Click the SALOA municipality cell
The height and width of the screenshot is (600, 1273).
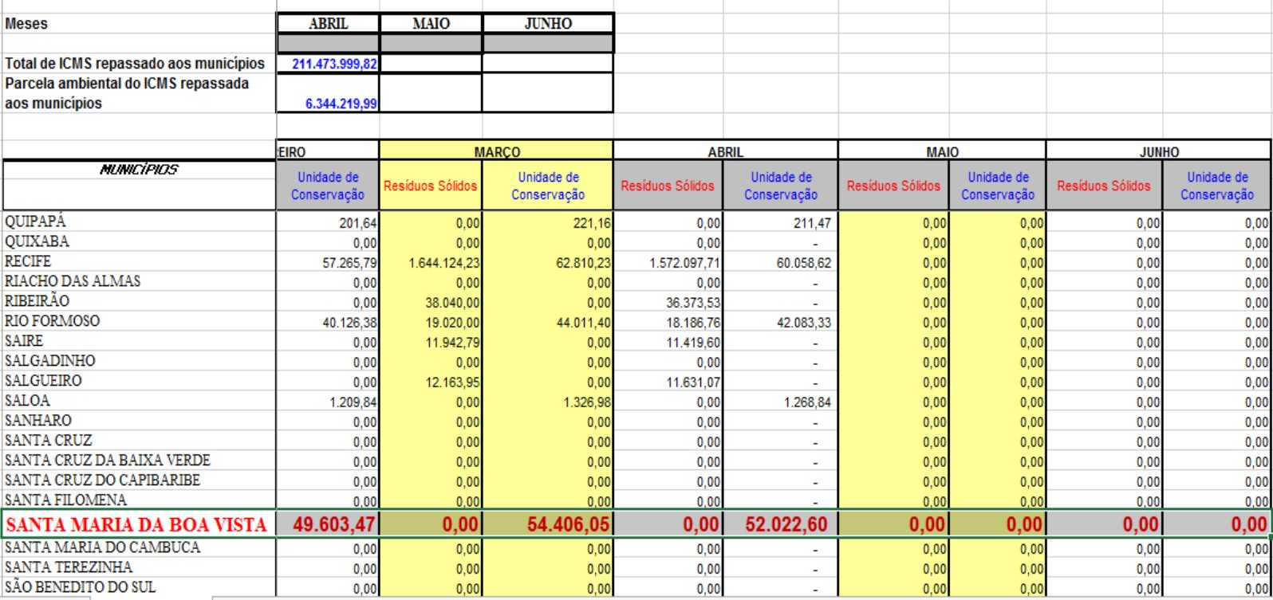139,401
